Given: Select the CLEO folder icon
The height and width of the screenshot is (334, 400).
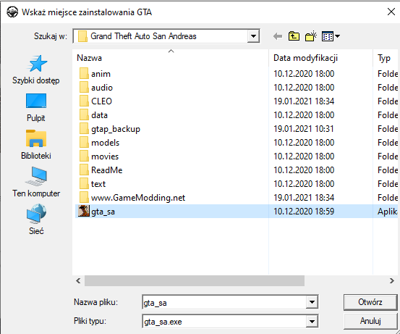Looking at the screenshot, I should click(84, 101).
